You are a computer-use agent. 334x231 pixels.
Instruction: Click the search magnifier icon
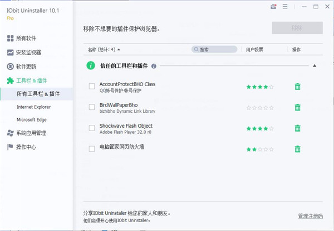coord(196,49)
